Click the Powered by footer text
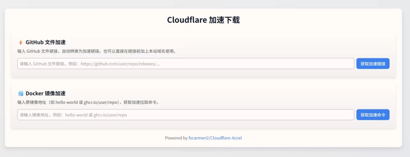 pos(176,138)
